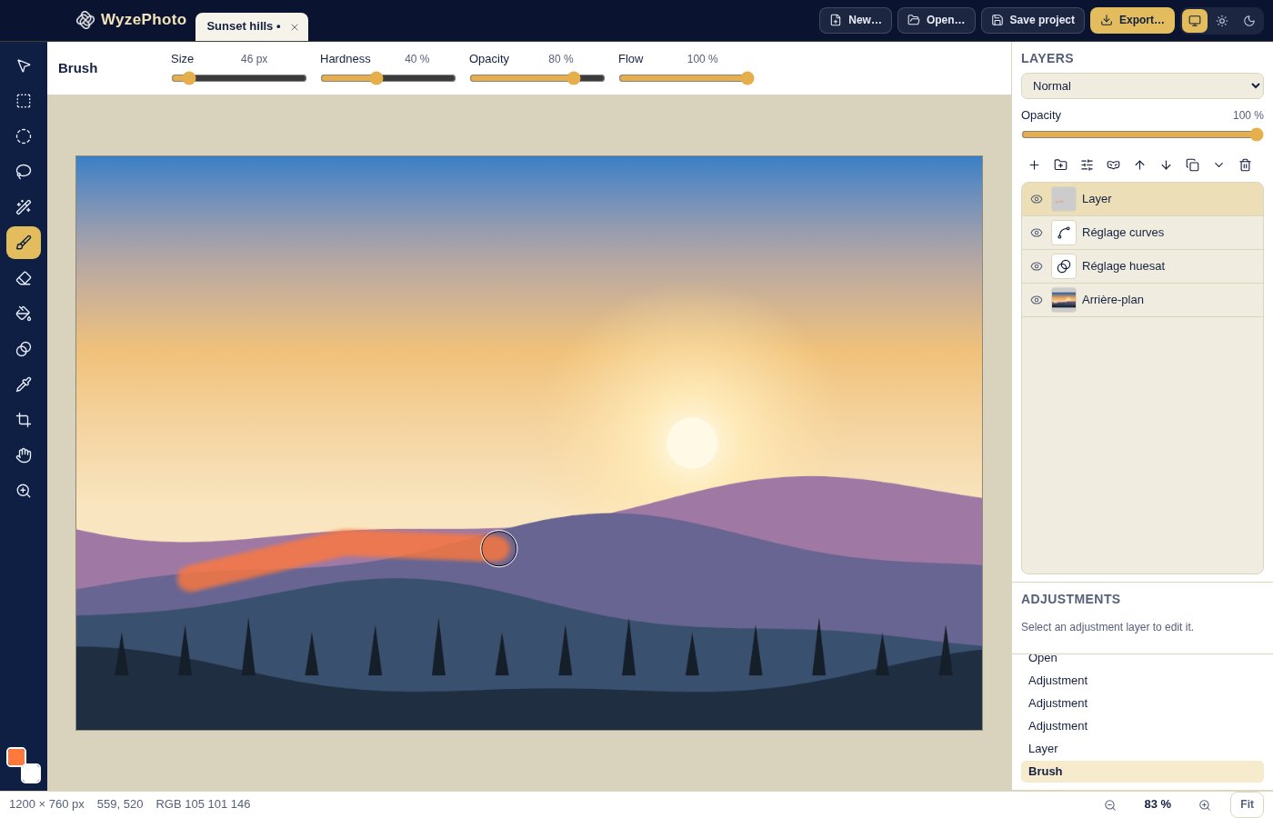Toggle visibility of Réglage curves layer
Viewport: 1273px width, 818px height.
pos(1037,233)
